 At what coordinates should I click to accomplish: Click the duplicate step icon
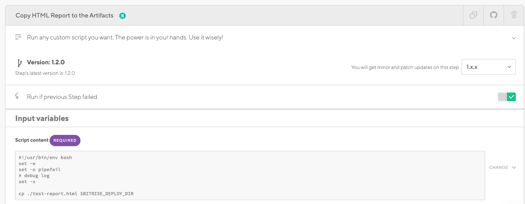473,15
